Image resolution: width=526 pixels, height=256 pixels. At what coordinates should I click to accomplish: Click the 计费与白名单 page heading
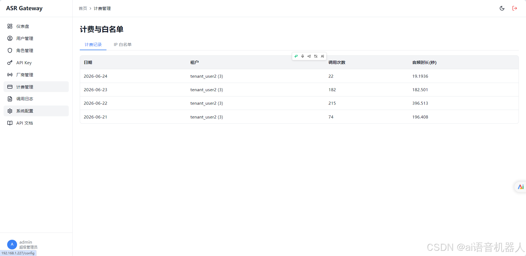pos(102,29)
